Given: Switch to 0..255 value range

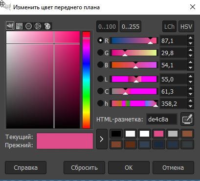Looking at the screenshot, I should coord(131,26).
